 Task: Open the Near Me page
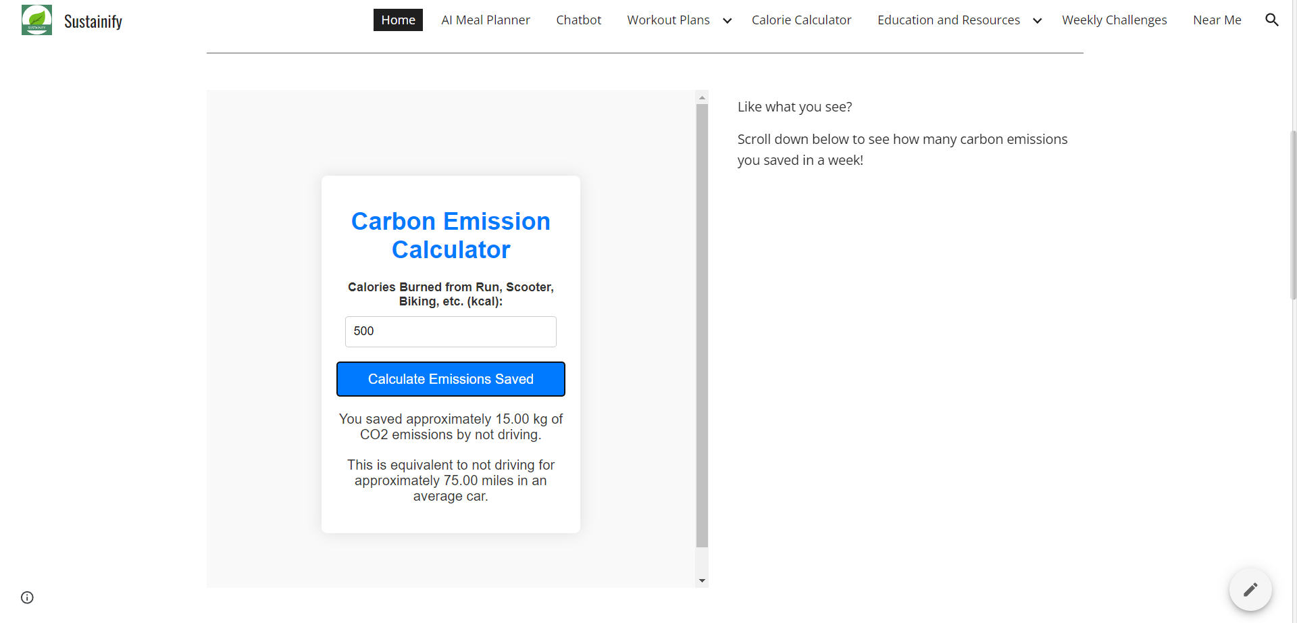pos(1217,20)
